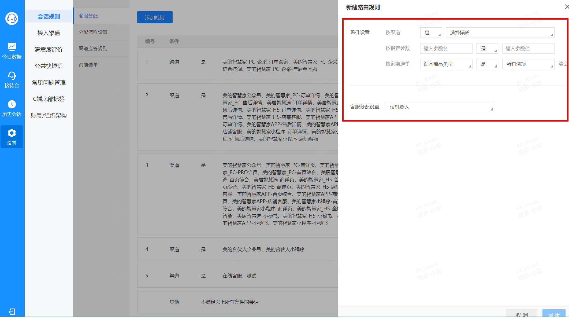Image resolution: width=569 pixels, height=319 pixels.
Task: Click the 编号 column header
Action: [150, 41]
